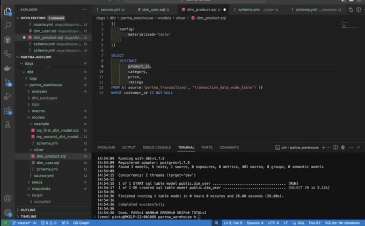Click Ln 9, Col 9 in the status bar
365x226 pixels.
pos(233,223)
